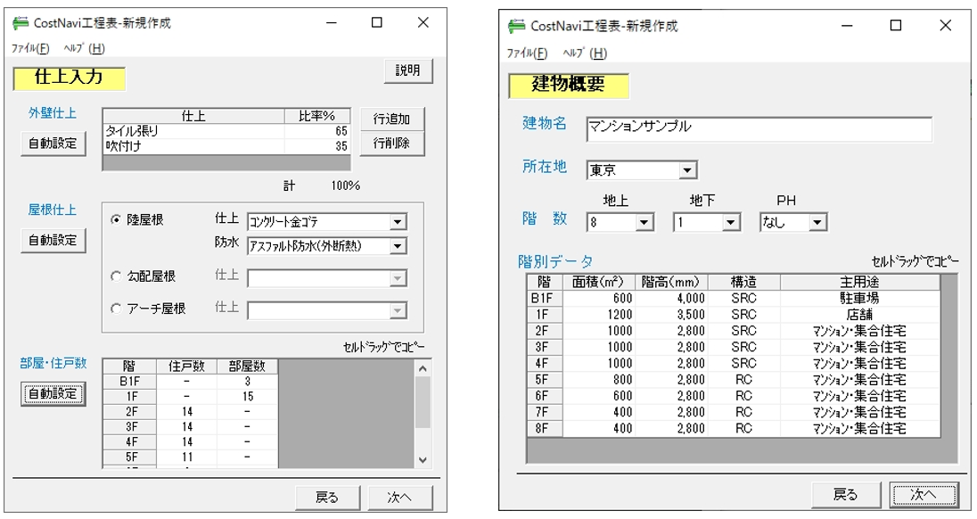
Task: Click the 戻る button in 仕上入力 window
Action: point(327,498)
